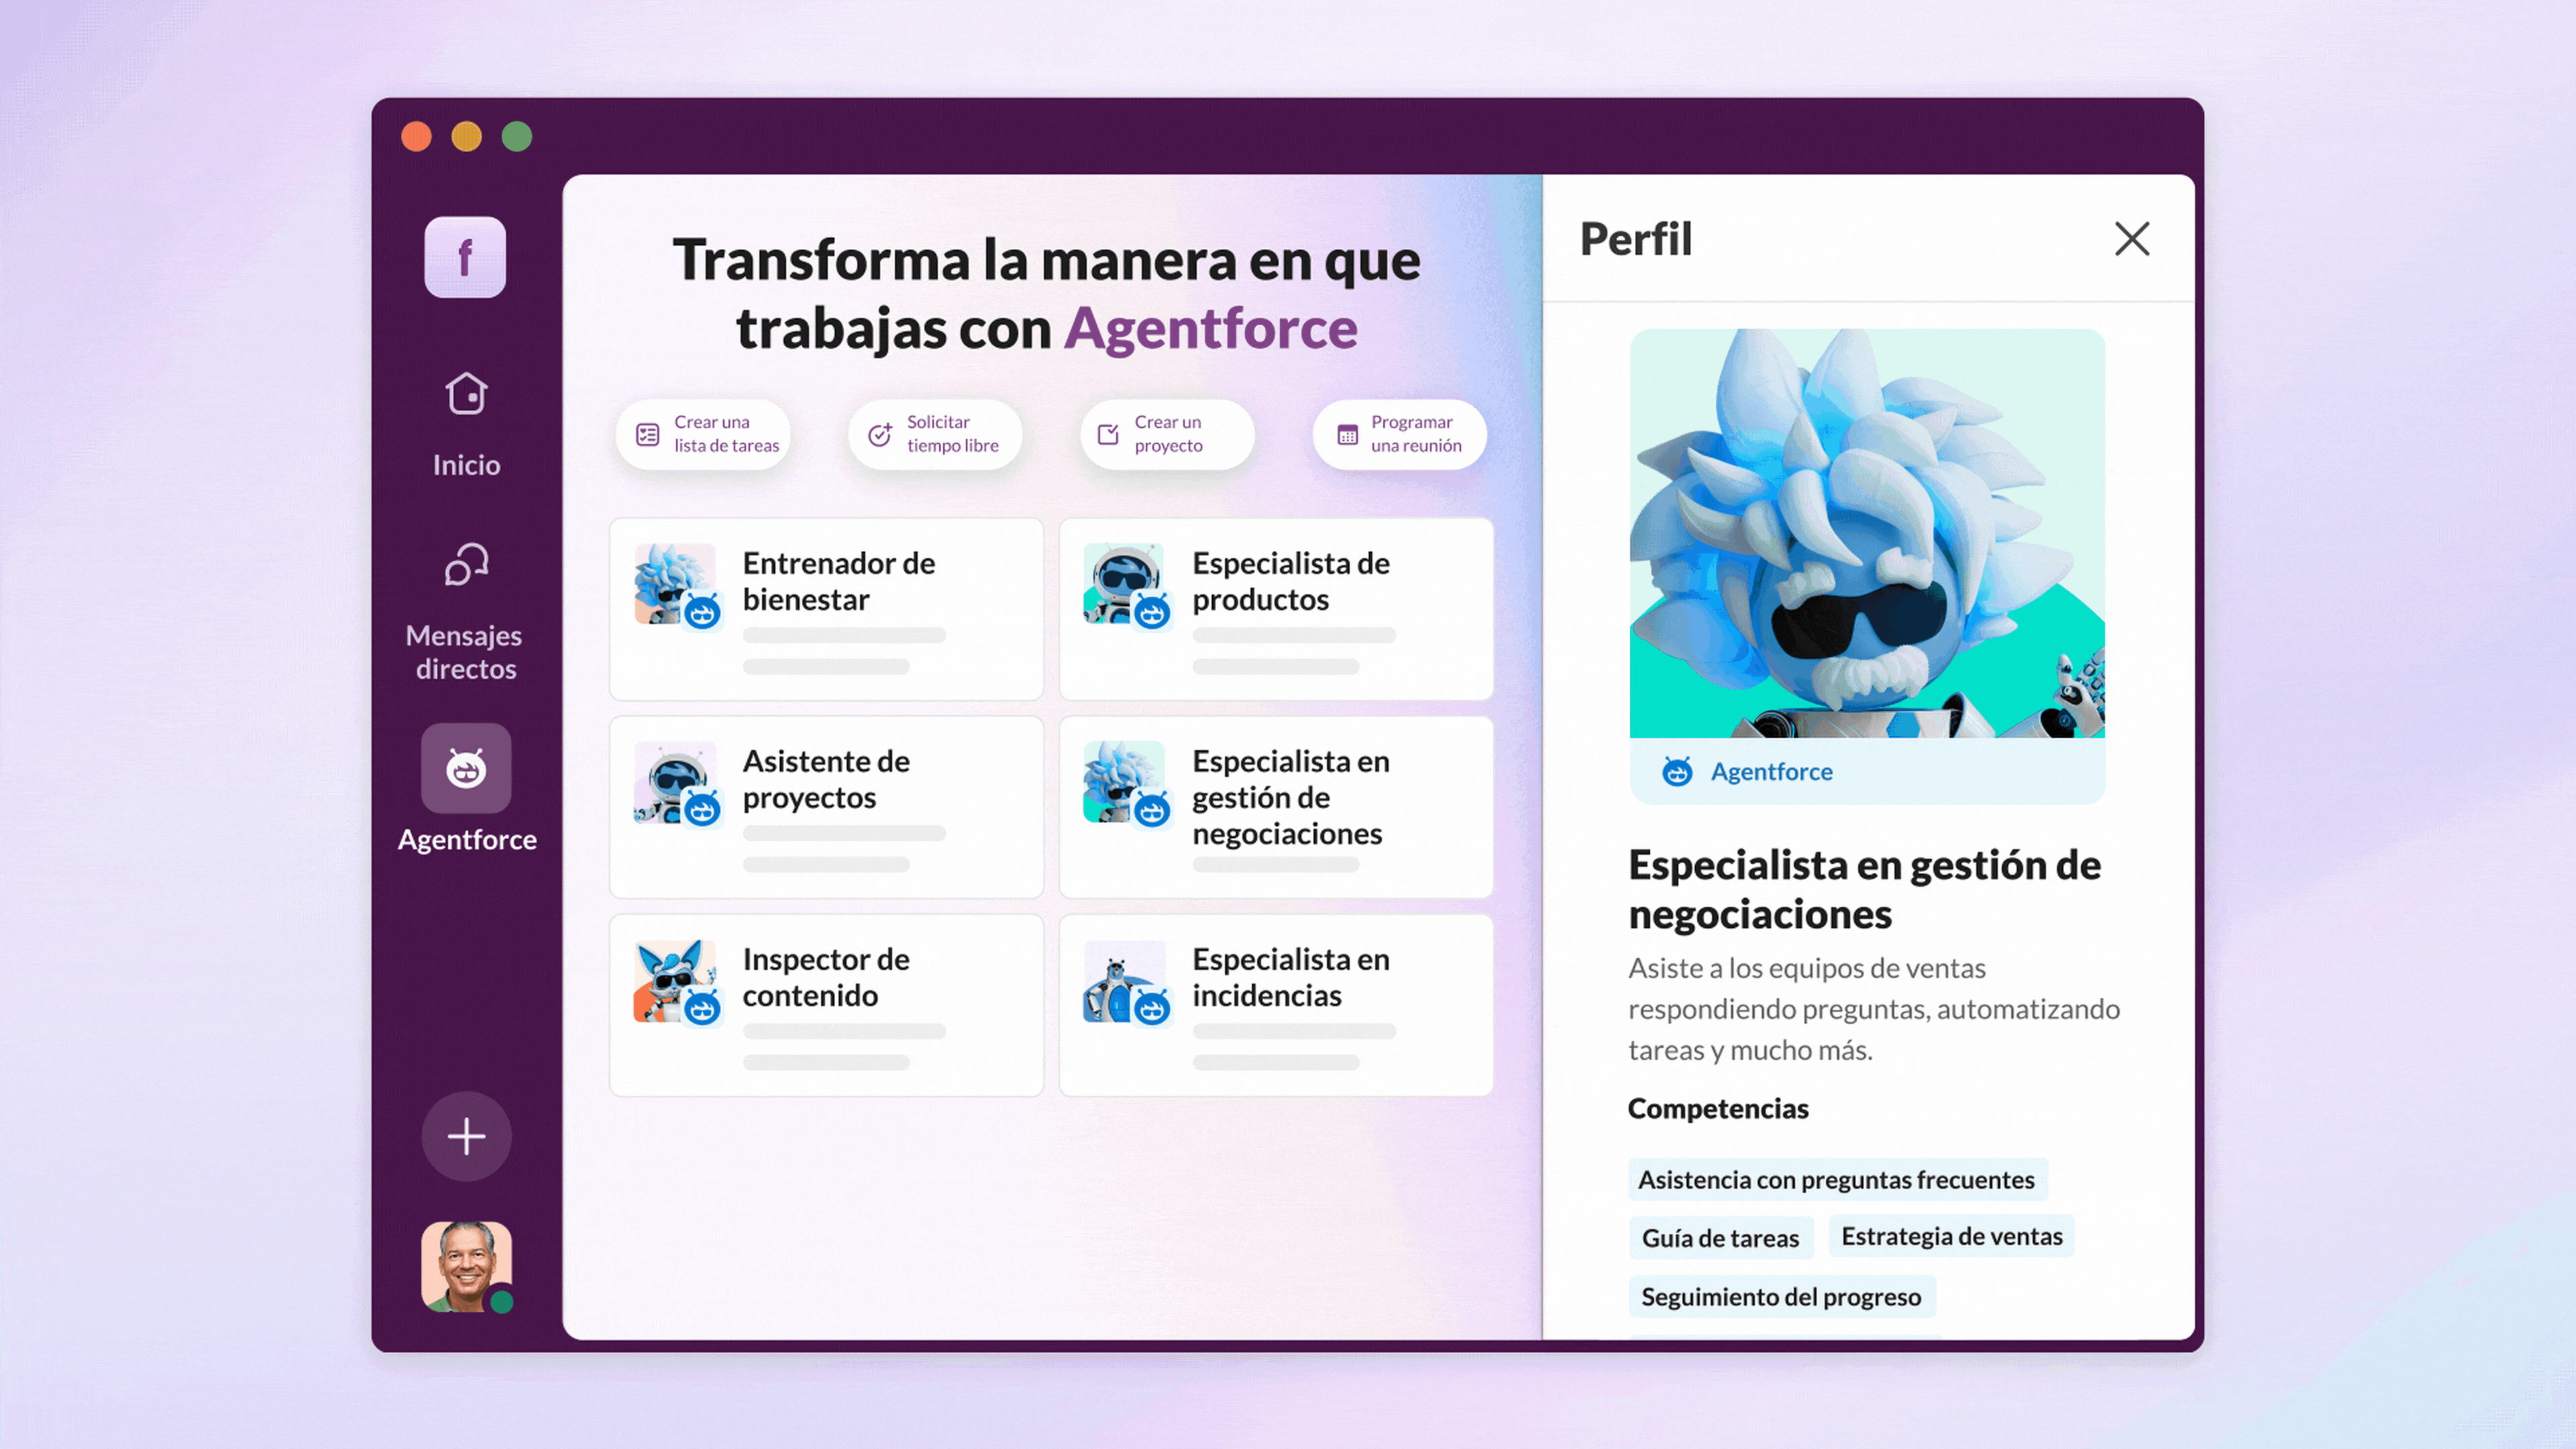Select the Agentforce sidebar icon
The height and width of the screenshot is (1449, 2576).
click(x=466, y=768)
